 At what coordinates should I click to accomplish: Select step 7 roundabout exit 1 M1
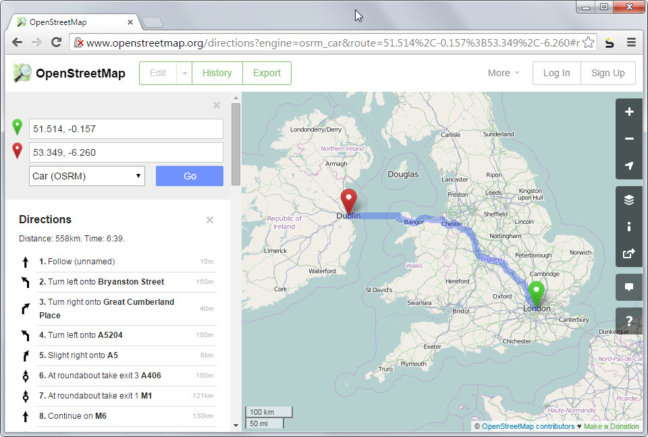click(x=117, y=396)
